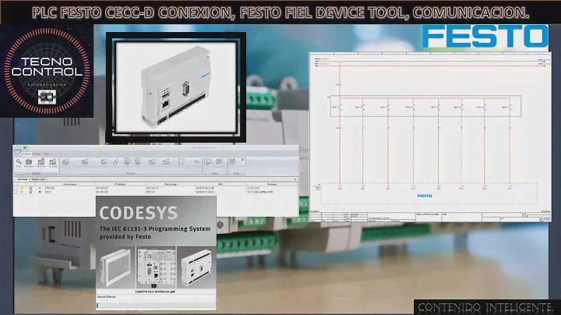
Task: Expand the dropdown arrow under Scan
Action: [18, 169]
